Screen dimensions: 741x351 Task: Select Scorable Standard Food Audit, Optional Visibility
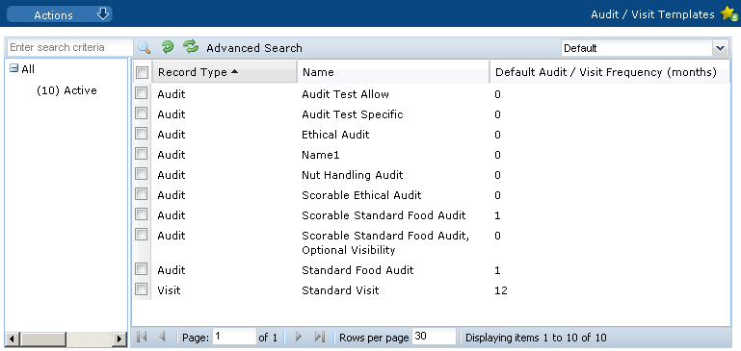click(385, 242)
